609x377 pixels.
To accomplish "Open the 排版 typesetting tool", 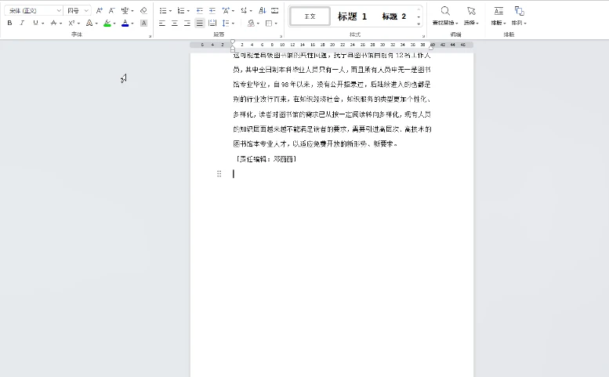I will (x=498, y=16).
